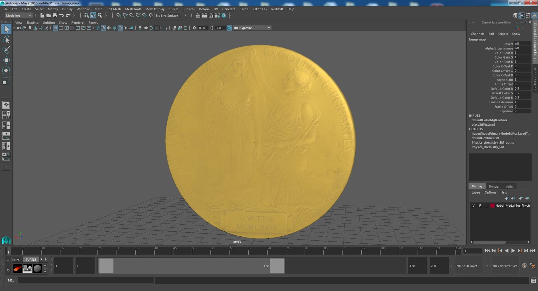Open the viewport Shading menu
This screenshot has width=538, height=291.
(33, 22)
